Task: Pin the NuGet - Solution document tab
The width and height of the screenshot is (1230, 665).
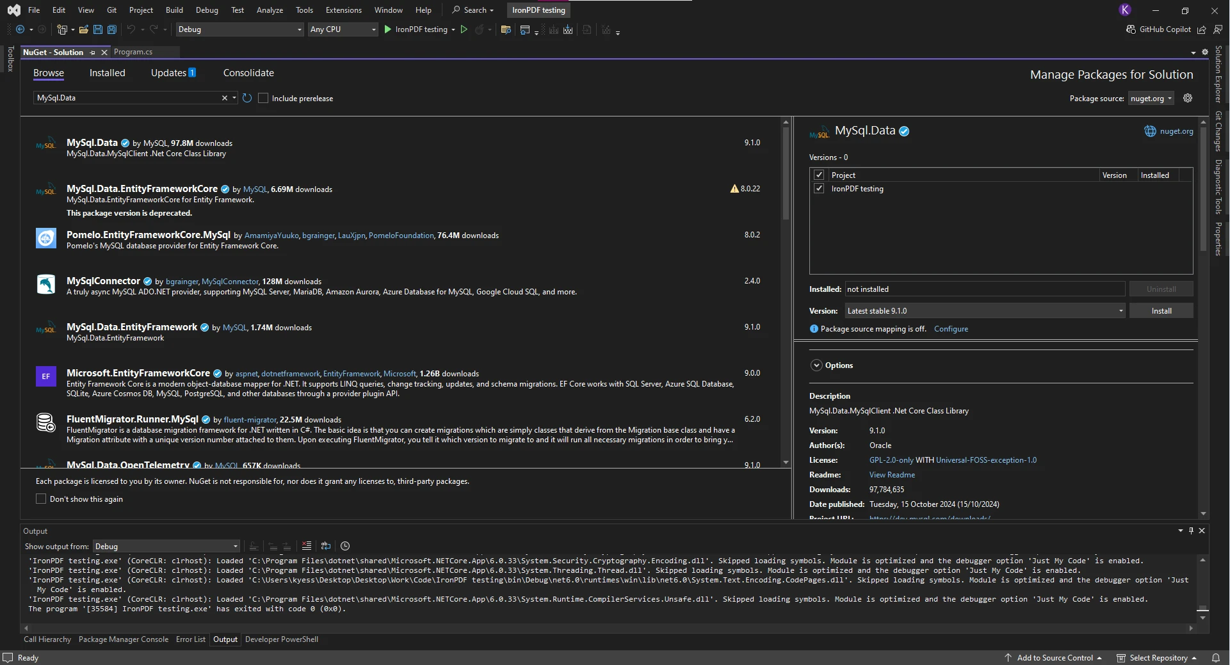Action: (x=93, y=52)
